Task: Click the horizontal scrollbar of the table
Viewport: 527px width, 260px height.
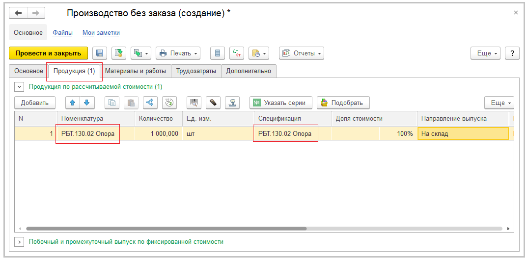Action: (166, 229)
